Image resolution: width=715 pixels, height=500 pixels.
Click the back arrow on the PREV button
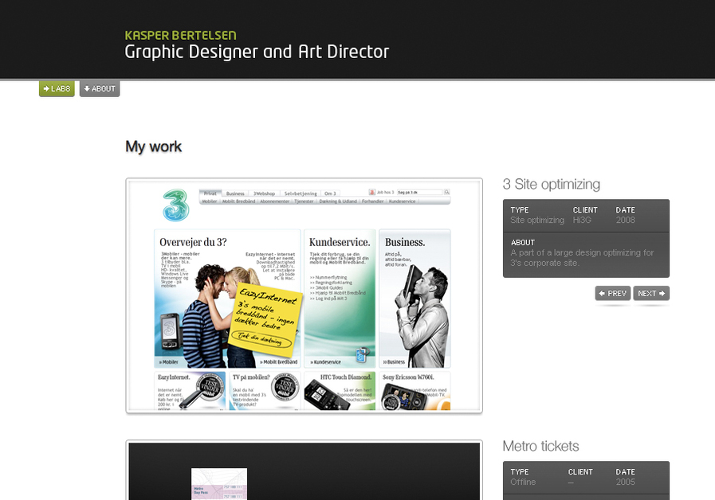pyautogui.click(x=603, y=293)
